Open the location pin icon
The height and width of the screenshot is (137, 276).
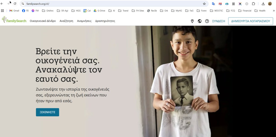pyautogui.click(x=192, y=21)
